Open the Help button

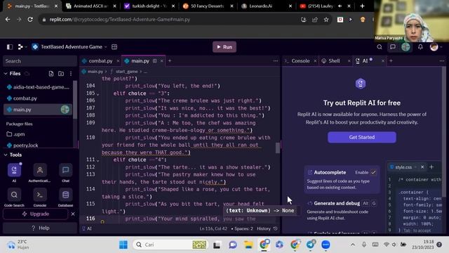click(x=40, y=228)
